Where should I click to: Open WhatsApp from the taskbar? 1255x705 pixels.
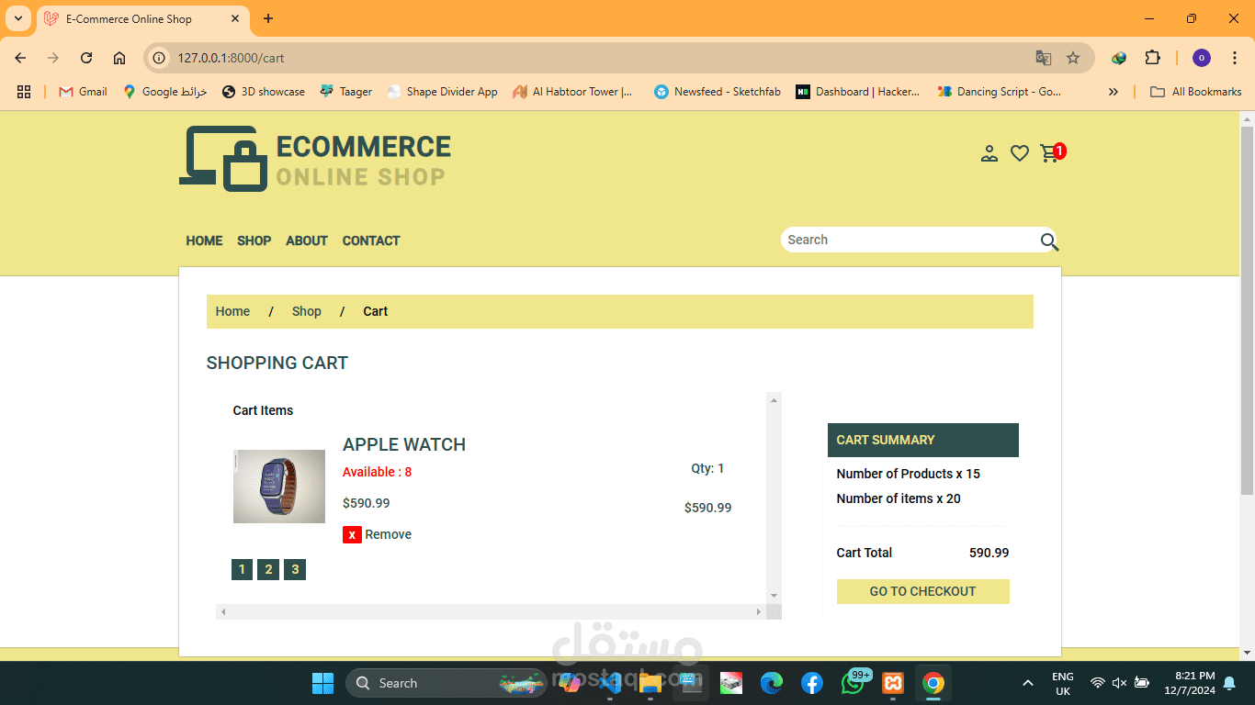pos(853,683)
